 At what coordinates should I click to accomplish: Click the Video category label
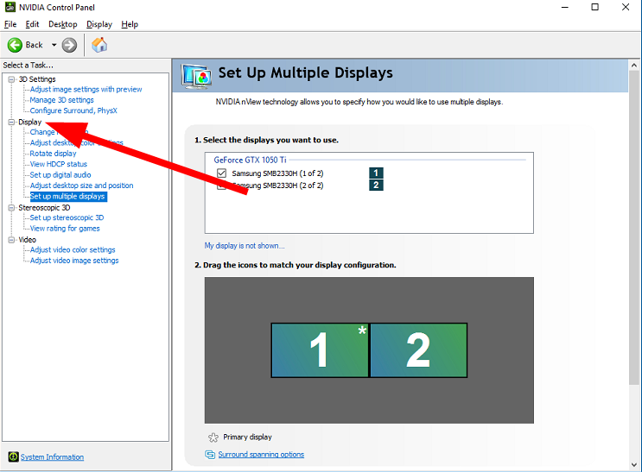[27, 240]
